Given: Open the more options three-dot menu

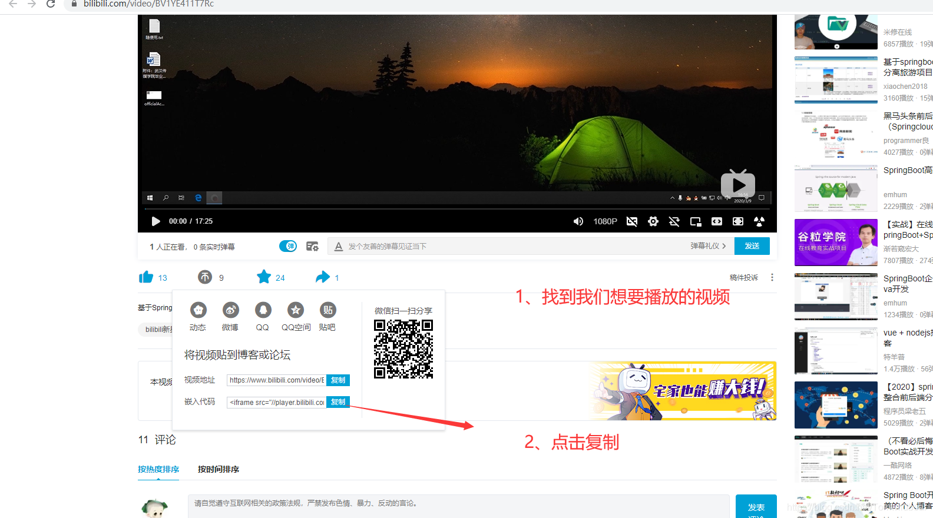Looking at the screenshot, I should 772,277.
